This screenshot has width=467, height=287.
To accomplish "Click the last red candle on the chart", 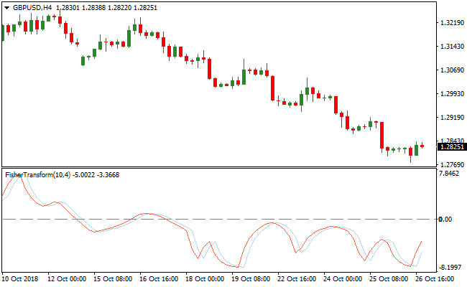I will (422, 146).
